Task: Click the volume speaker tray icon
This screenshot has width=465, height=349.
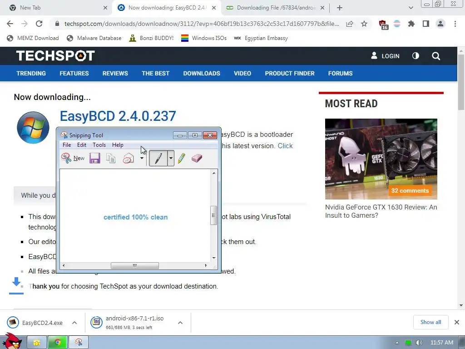Action: (419, 343)
